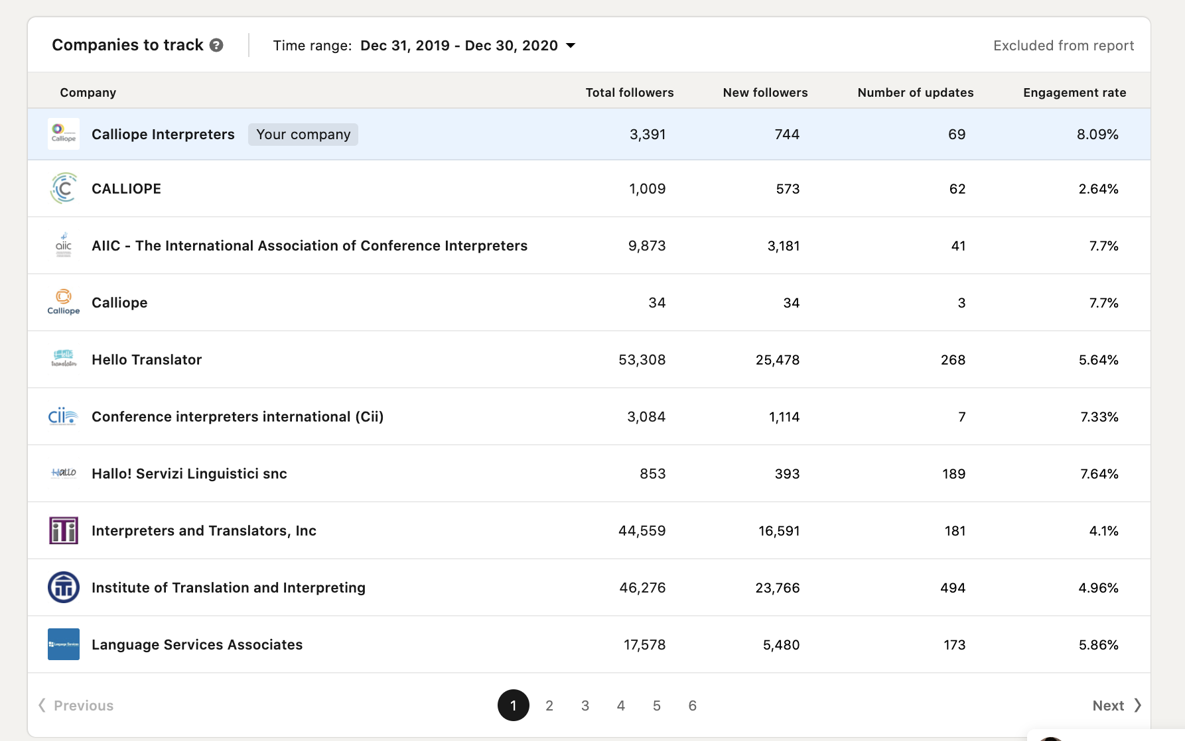This screenshot has height=741, width=1185.
Task: Click the CALLIOPE circular C logo
Action: tap(64, 188)
